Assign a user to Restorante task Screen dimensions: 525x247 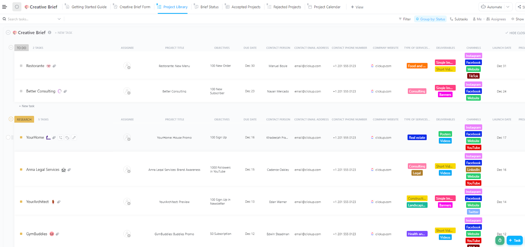(127, 66)
